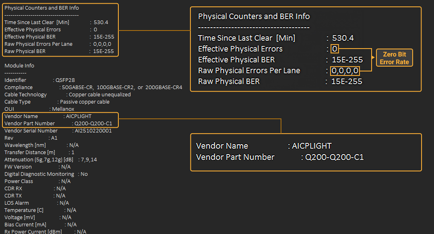Select the Copper cable unequalized value
This screenshot has width=434, height=234.
[x=100, y=95]
